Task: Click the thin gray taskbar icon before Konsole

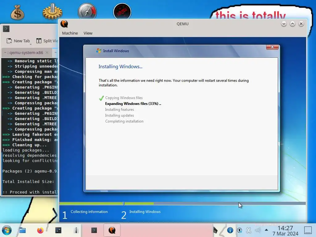Action: pyautogui.click(x=76, y=230)
